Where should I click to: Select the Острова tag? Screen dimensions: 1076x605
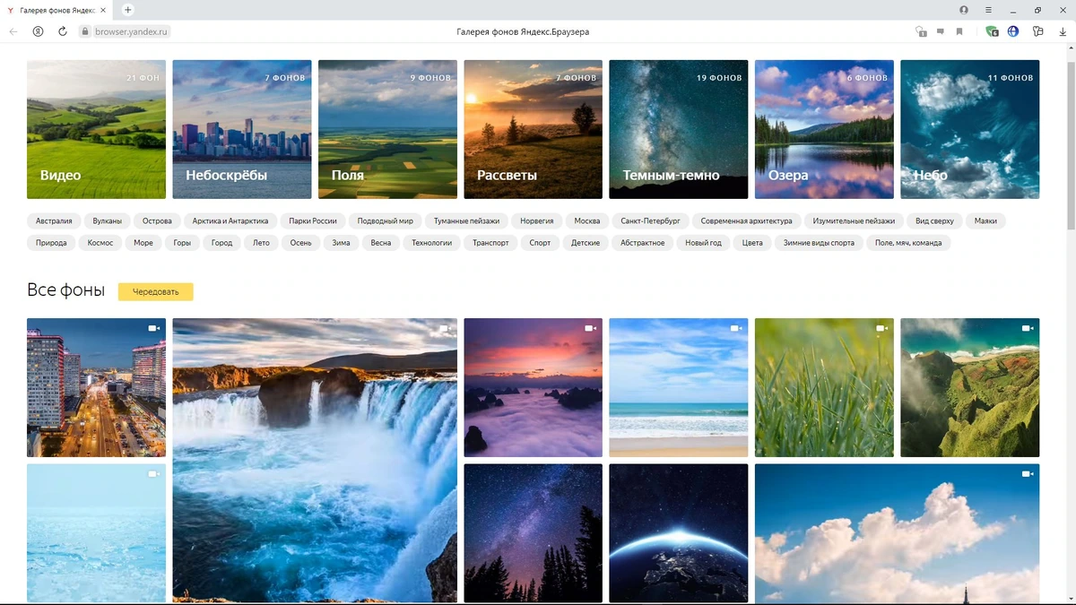(157, 220)
